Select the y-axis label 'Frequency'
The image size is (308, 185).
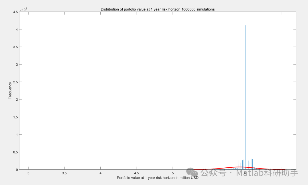coord(10,91)
